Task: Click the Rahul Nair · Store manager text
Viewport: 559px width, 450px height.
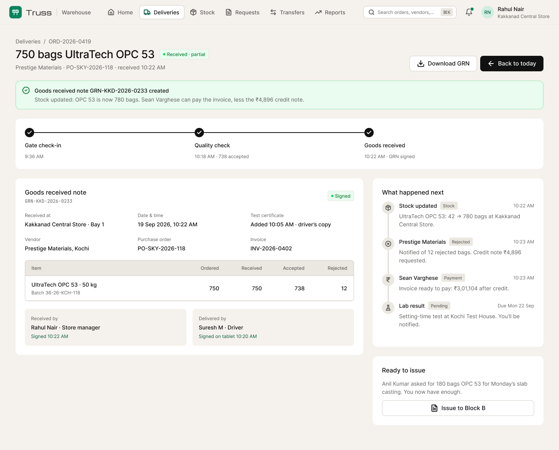Action: click(x=66, y=328)
